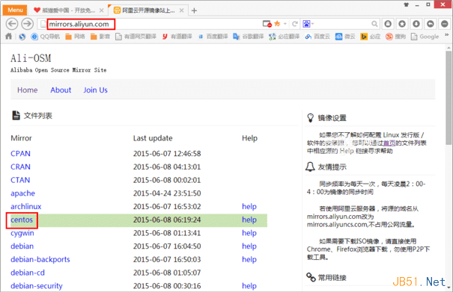Expand the search engine chooser dropdown arrow
The height and width of the screenshot is (292, 453).
312,24
